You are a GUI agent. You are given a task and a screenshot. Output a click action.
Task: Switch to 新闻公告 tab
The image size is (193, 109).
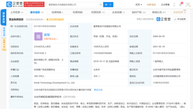point(159,12)
